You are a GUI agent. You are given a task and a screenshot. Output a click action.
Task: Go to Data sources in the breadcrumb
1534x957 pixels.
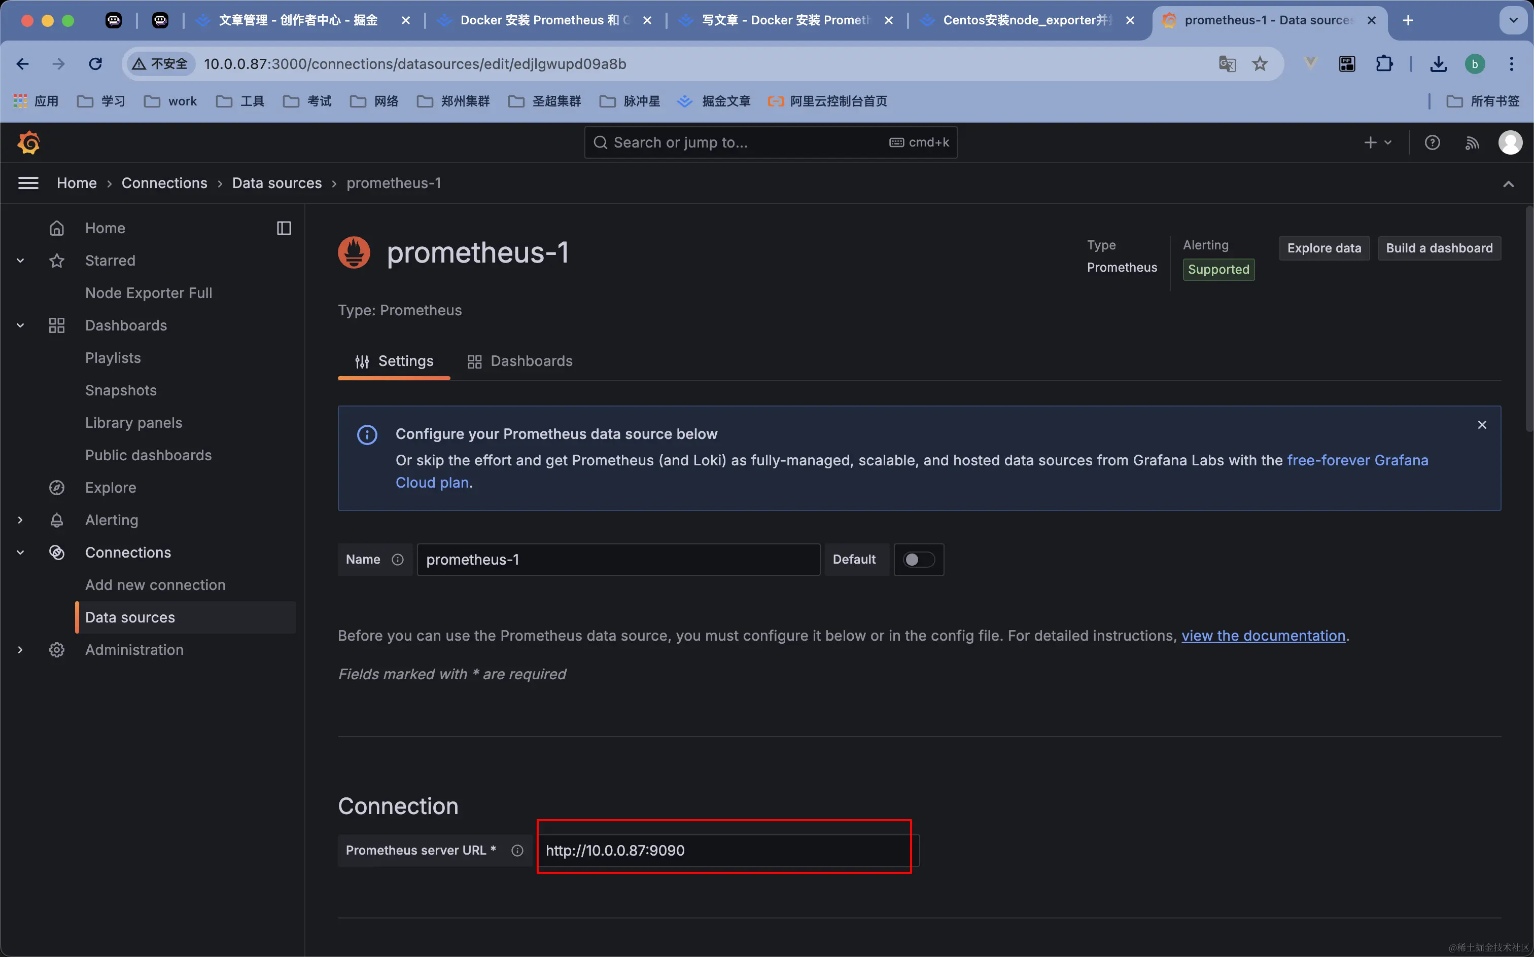pos(277,183)
